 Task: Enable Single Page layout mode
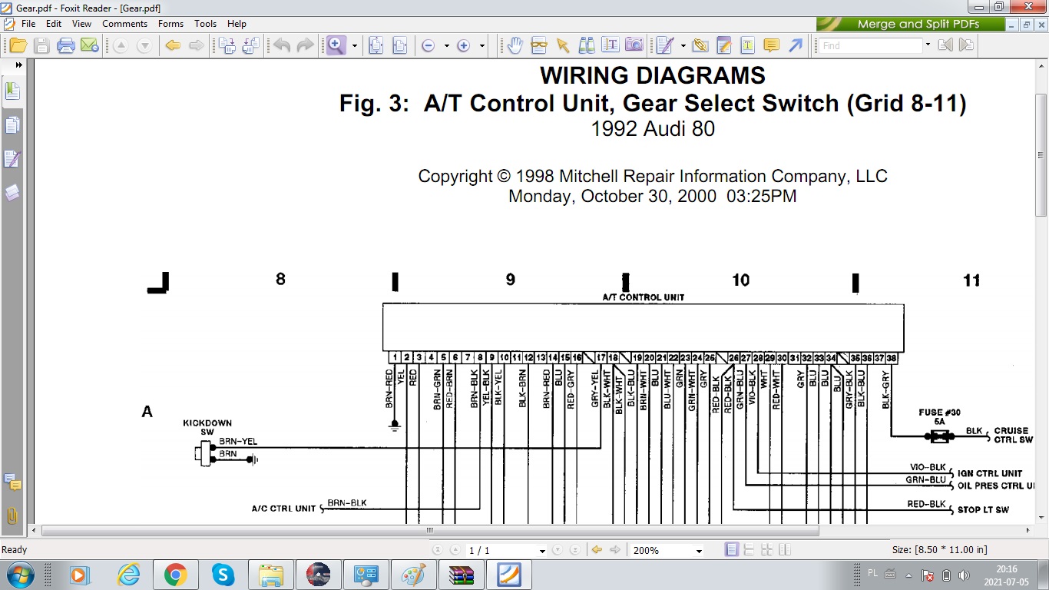[732, 550]
